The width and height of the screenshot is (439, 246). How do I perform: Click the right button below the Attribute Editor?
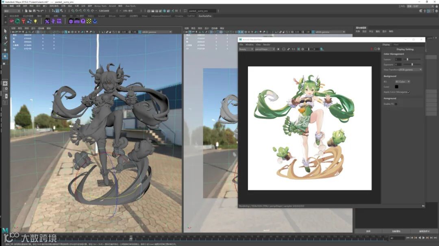tap(424, 231)
